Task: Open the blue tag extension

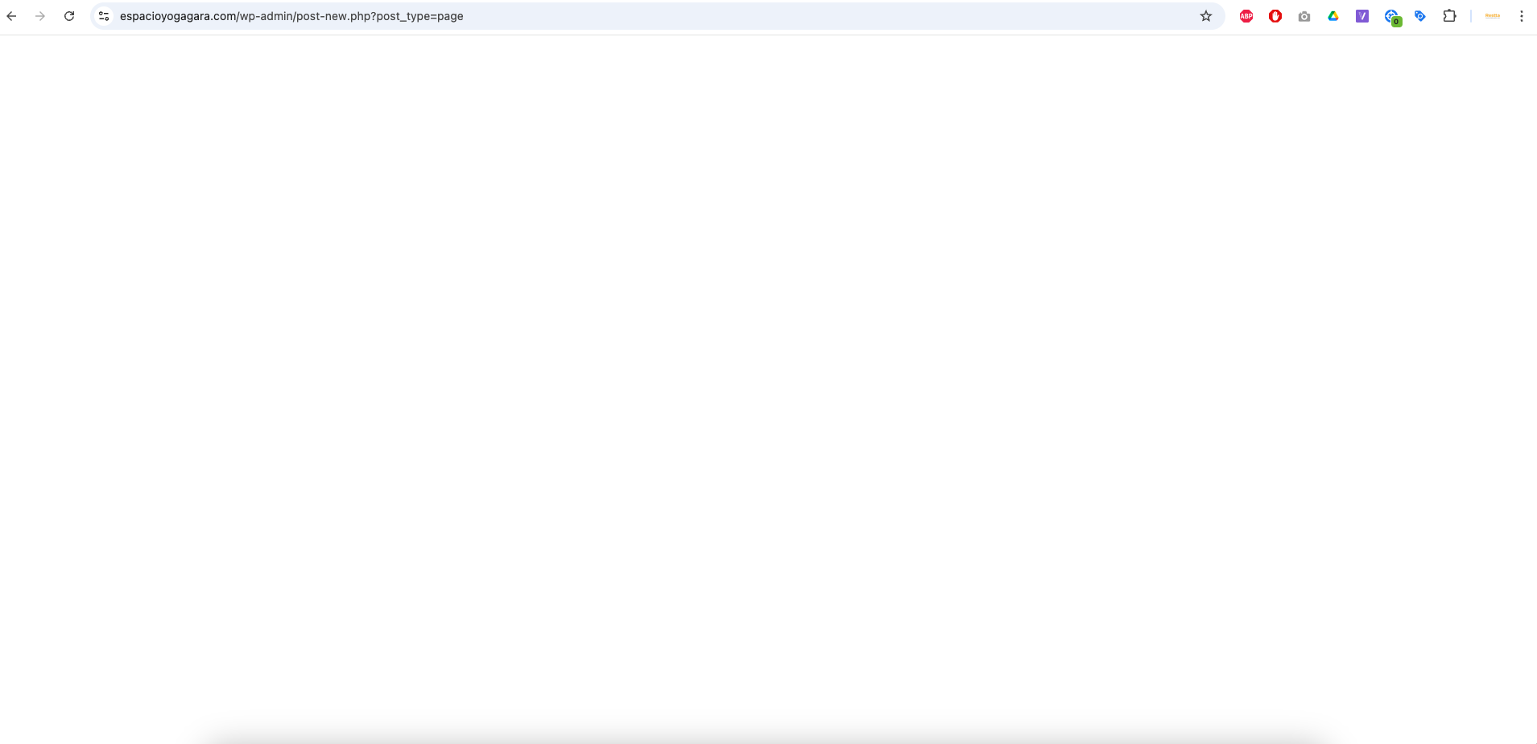Action: (x=1420, y=16)
